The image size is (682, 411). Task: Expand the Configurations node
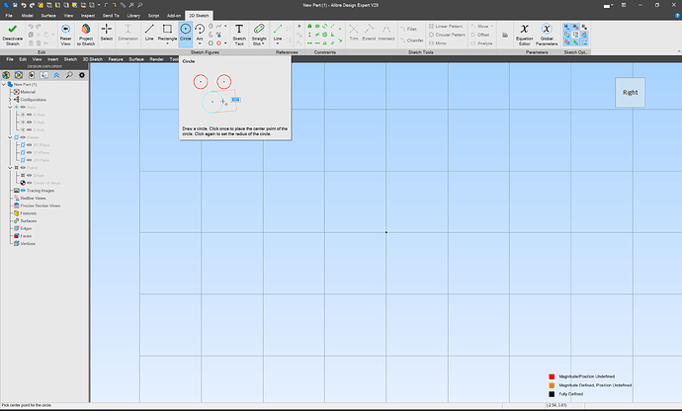pyautogui.click(x=10, y=100)
